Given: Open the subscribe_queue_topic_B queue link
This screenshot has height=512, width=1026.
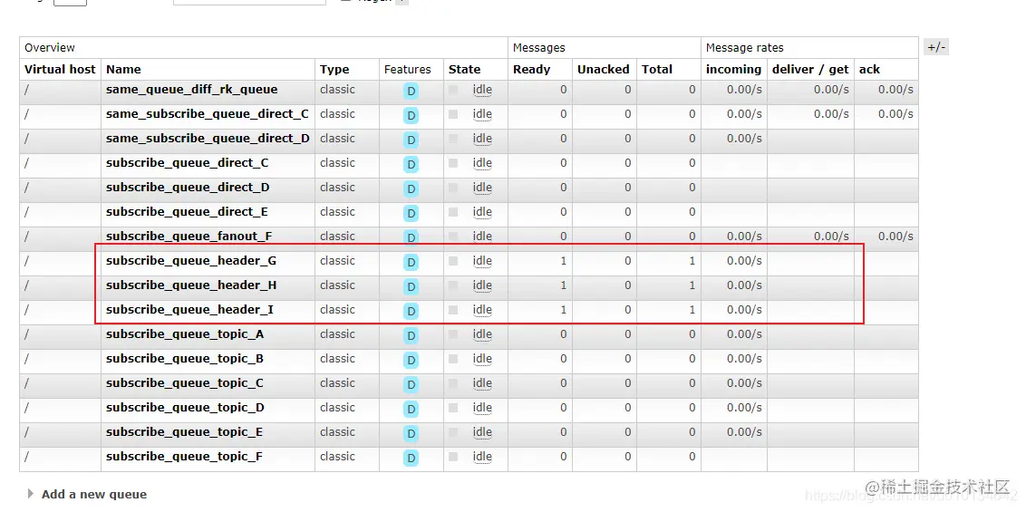Looking at the screenshot, I should (x=185, y=359).
